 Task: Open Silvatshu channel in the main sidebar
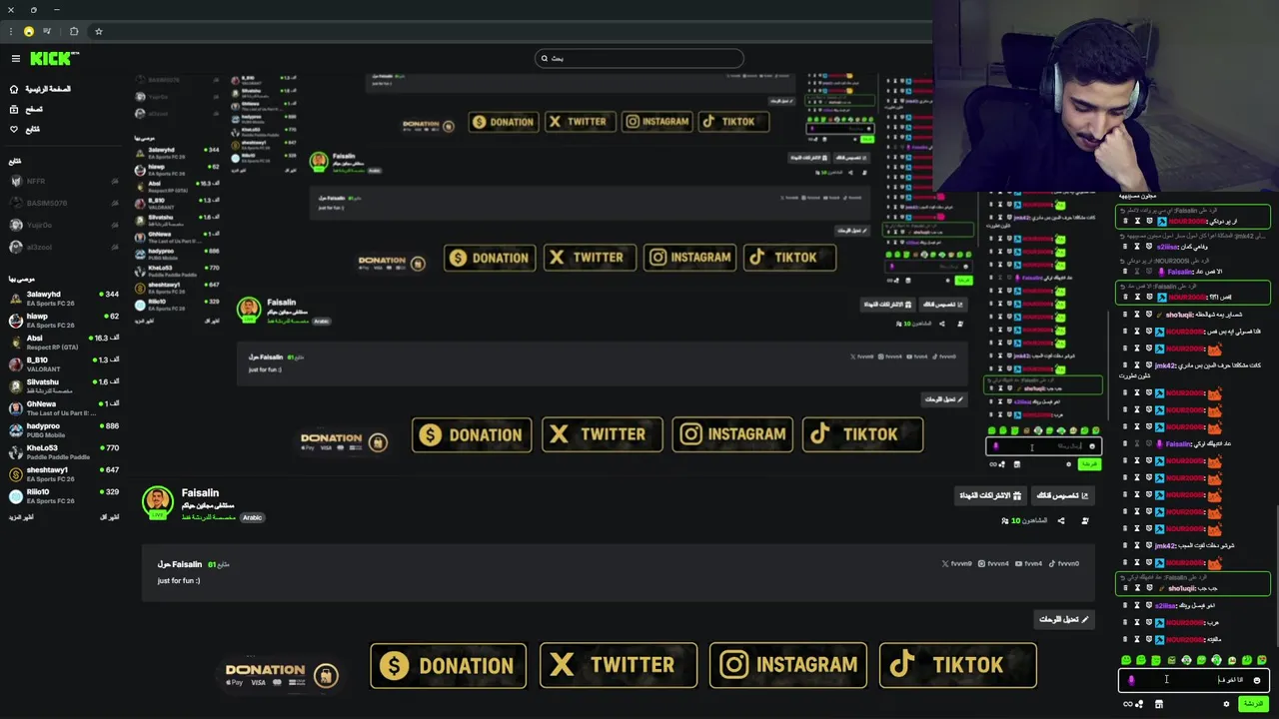click(x=63, y=385)
